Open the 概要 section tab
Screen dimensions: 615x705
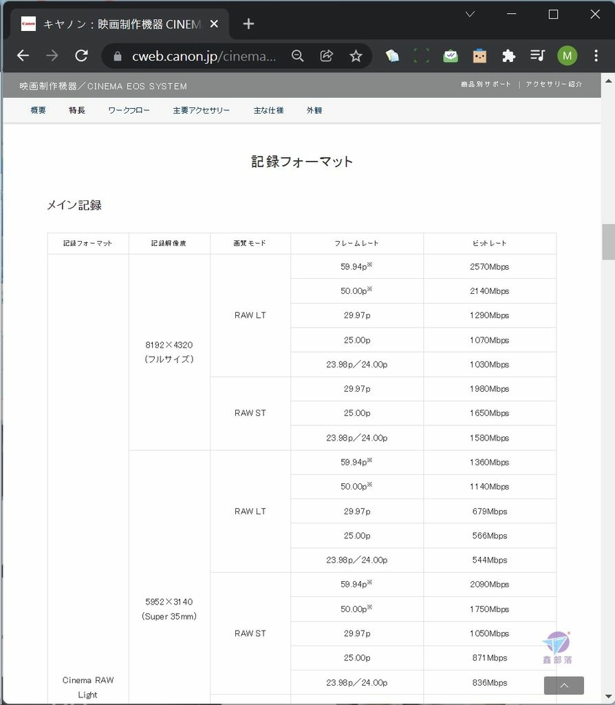pos(39,110)
